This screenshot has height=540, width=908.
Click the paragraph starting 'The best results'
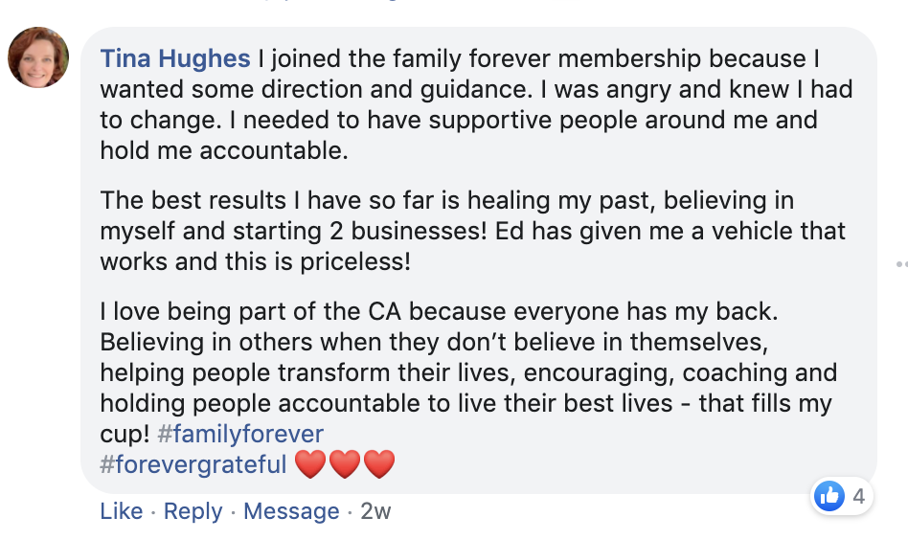(x=460, y=232)
